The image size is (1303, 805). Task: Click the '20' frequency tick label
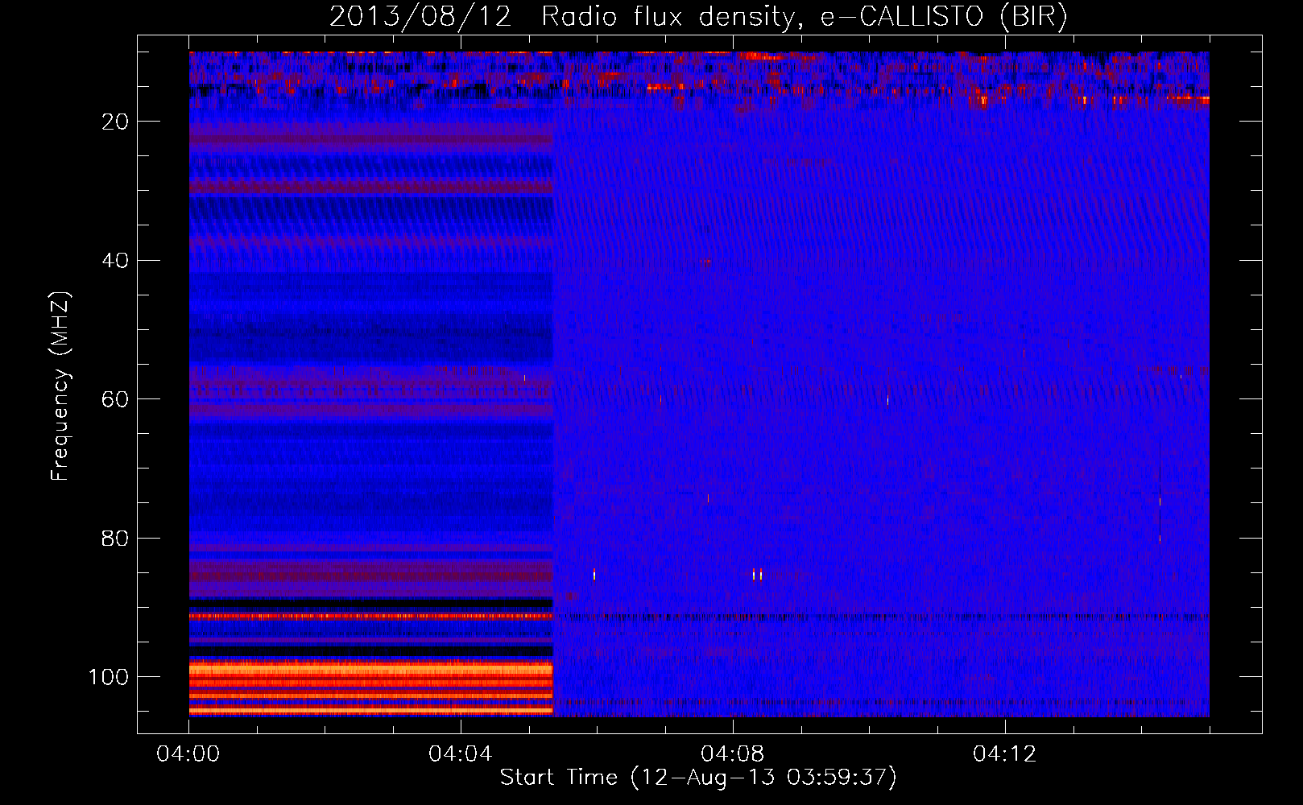point(116,122)
